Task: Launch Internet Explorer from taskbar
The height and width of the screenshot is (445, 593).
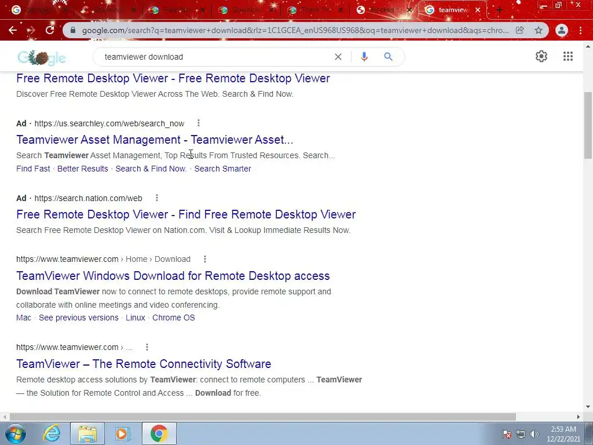Action: [x=52, y=433]
